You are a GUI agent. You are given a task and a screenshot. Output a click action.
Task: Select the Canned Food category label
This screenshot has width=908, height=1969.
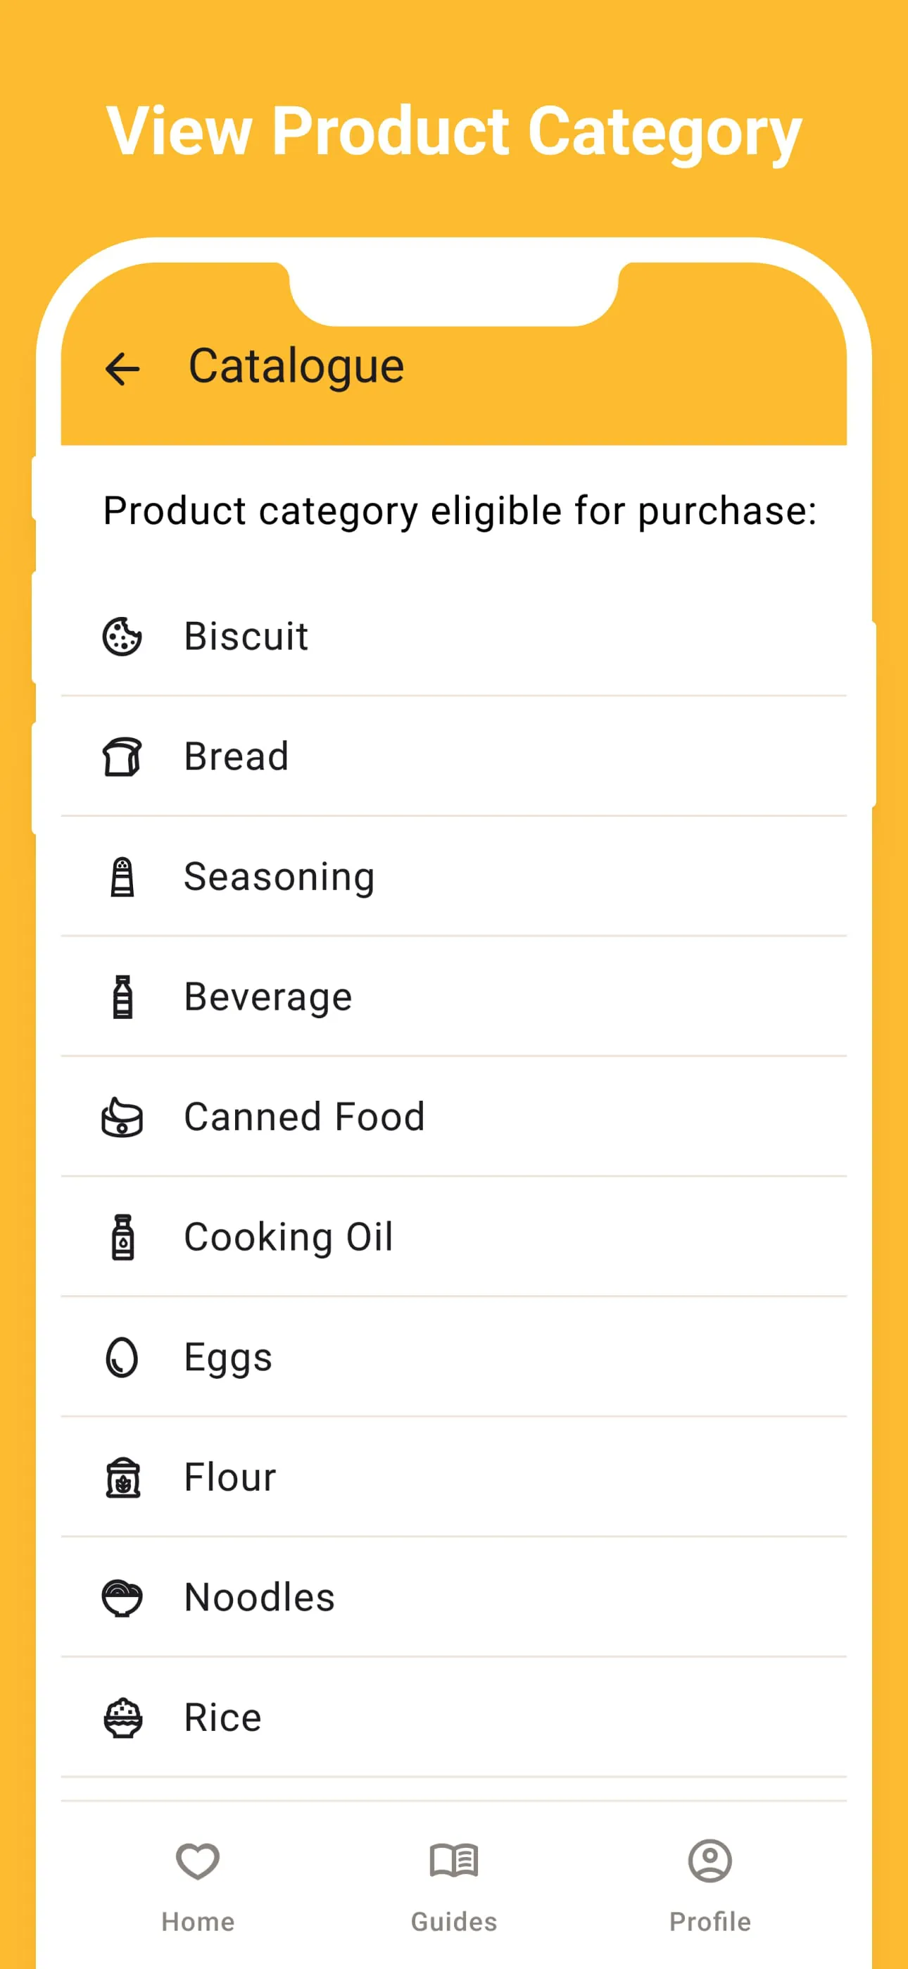pos(304,1117)
